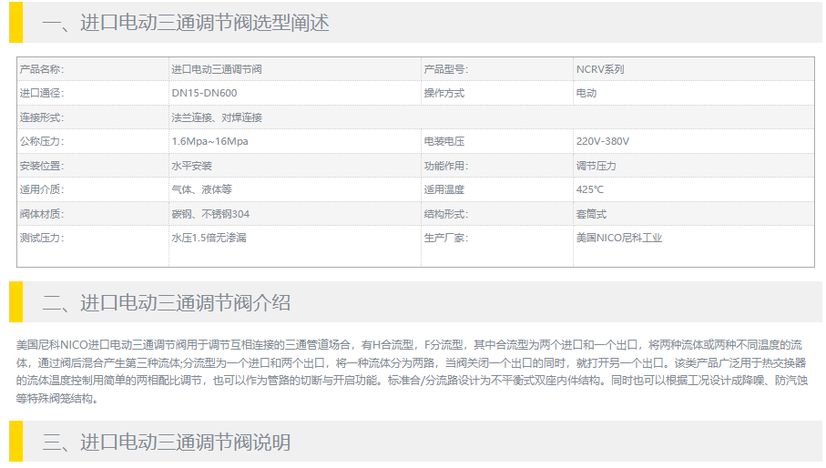Click the 水平安装 installation value

pos(191,166)
